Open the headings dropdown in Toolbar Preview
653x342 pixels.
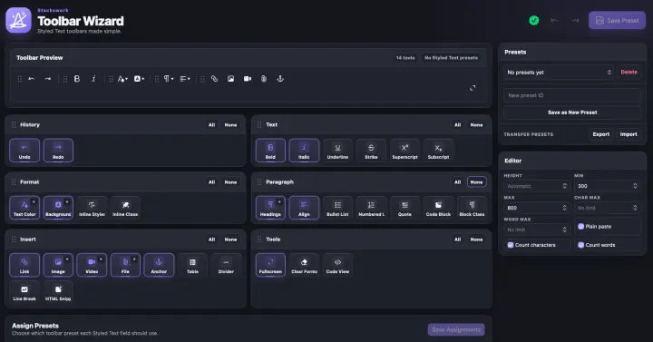pos(169,79)
